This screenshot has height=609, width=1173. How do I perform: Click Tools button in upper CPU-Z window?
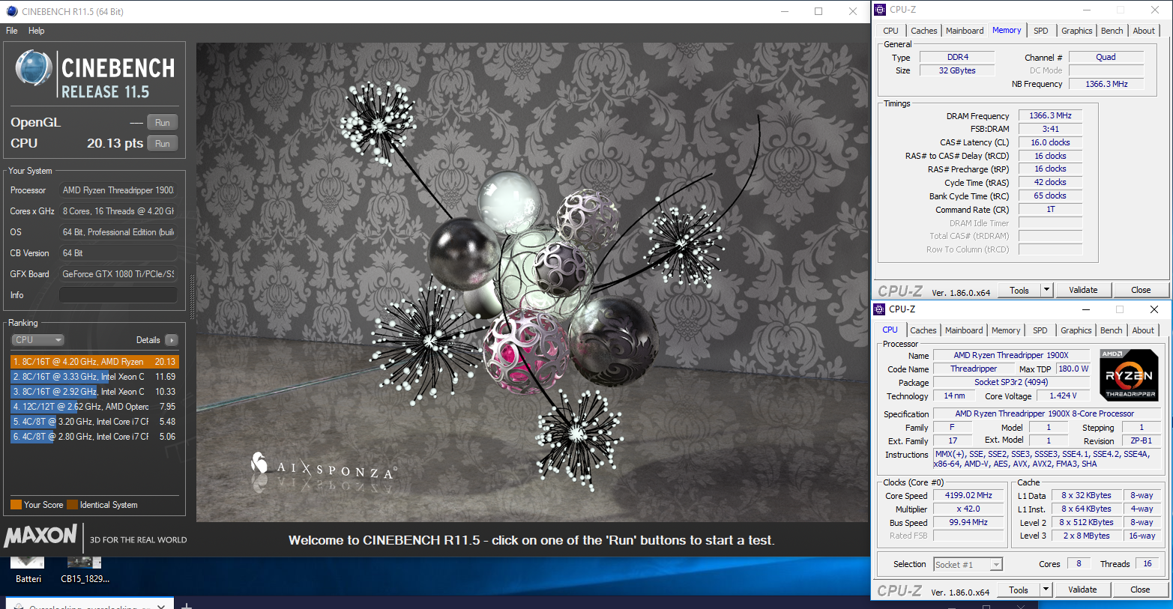pos(1019,290)
